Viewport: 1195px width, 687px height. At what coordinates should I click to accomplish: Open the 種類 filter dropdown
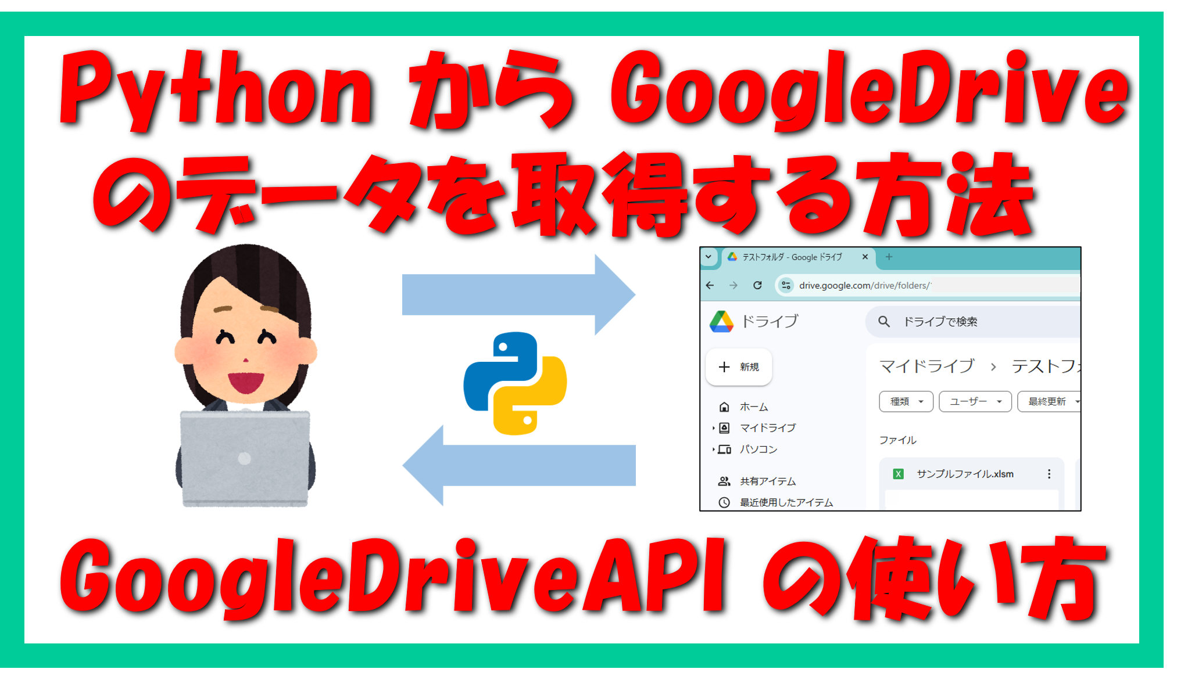point(906,401)
